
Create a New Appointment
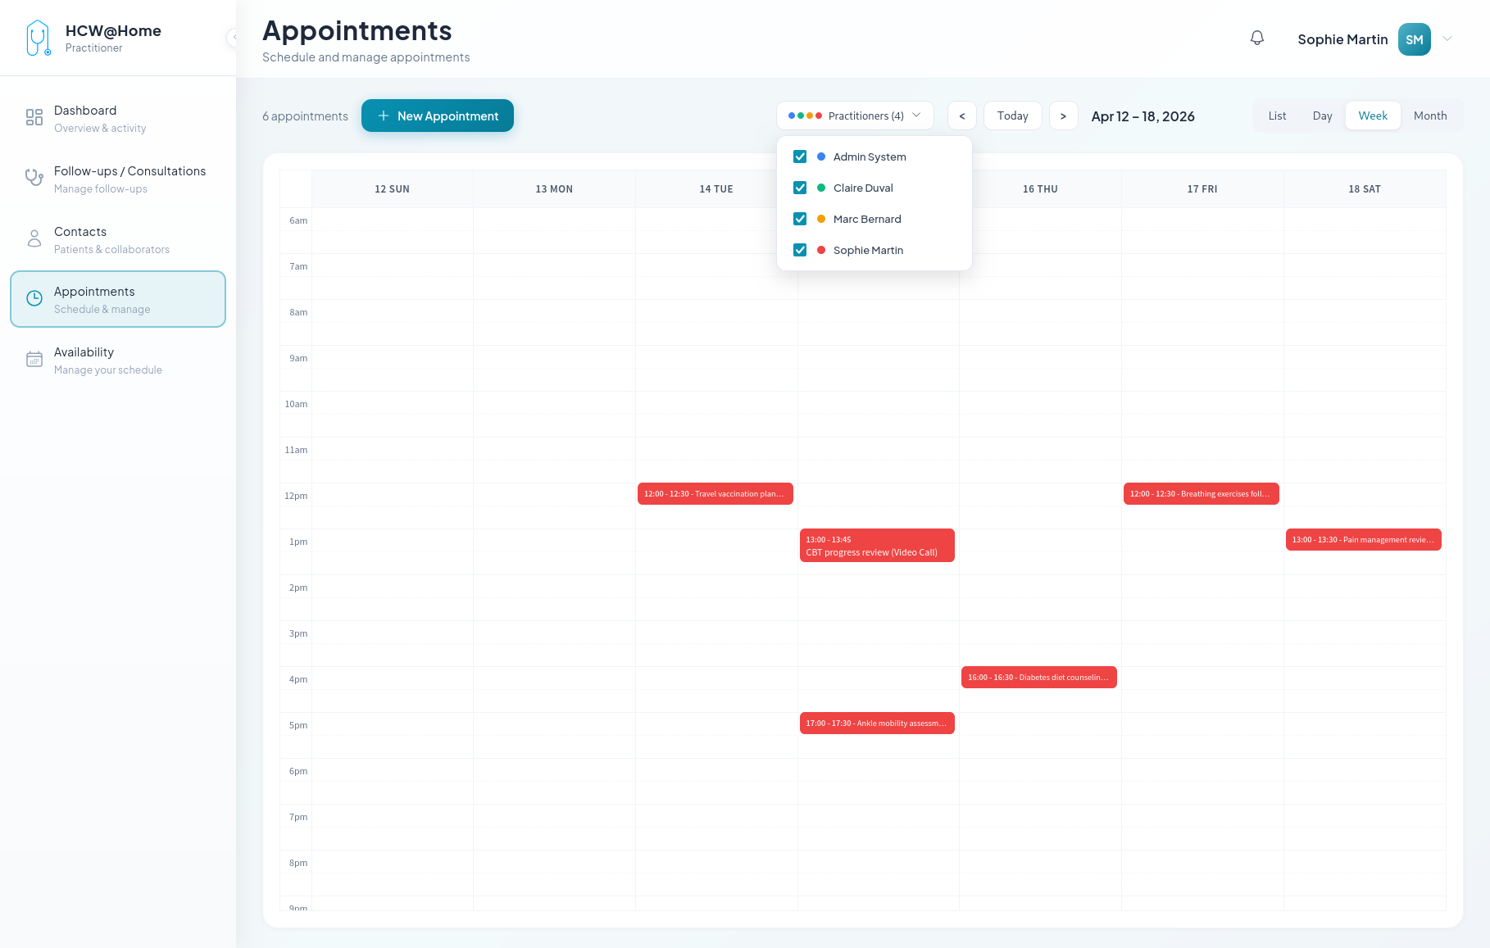point(438,116)
